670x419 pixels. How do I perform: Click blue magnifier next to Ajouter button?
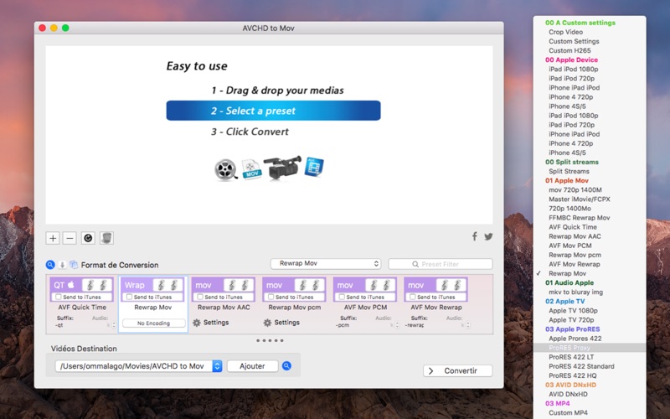(286, 366)
